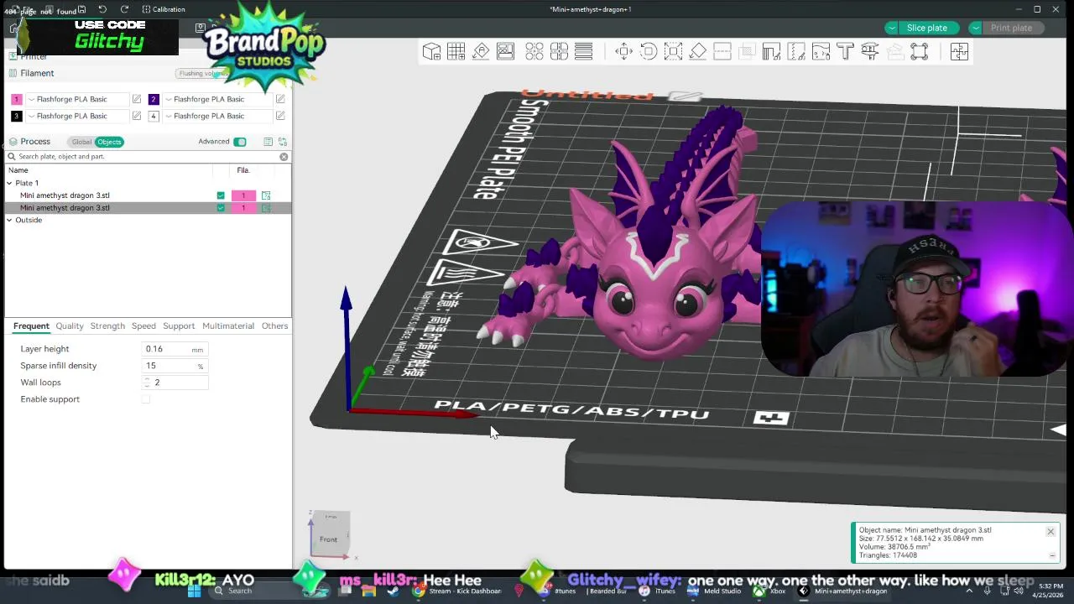Click the compare presets icon beside Advanced
1074x604 pixels.
[x=283, y=142]
